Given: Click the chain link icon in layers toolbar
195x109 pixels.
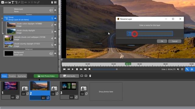Looking at the screenshot, I should 38,2.
